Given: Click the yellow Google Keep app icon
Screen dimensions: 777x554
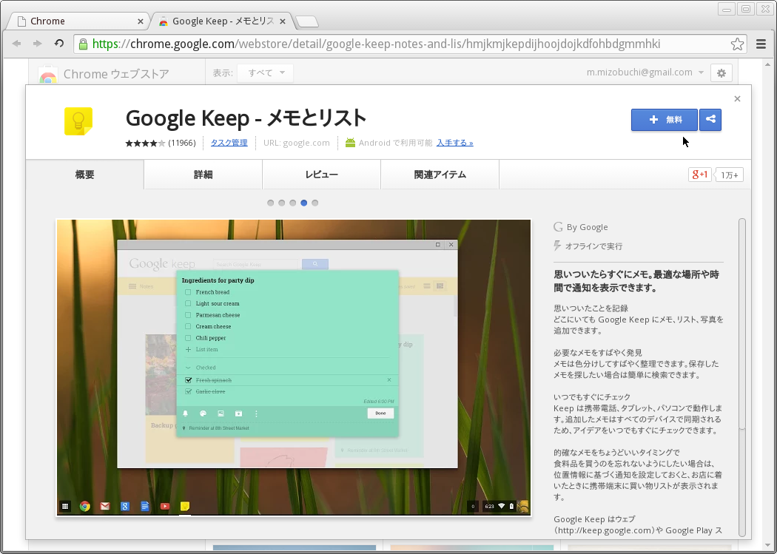Looking at the screenshot, I should [x=78, y=121].
